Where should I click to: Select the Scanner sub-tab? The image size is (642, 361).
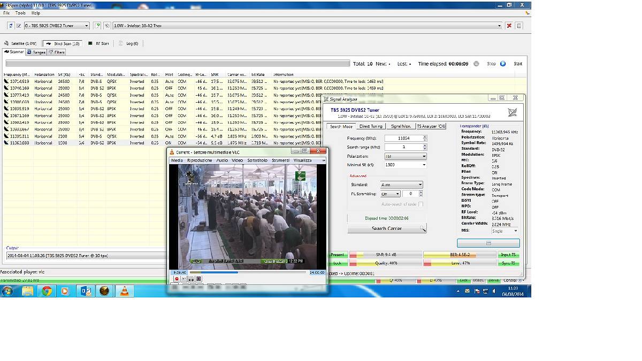click(14, 52)
